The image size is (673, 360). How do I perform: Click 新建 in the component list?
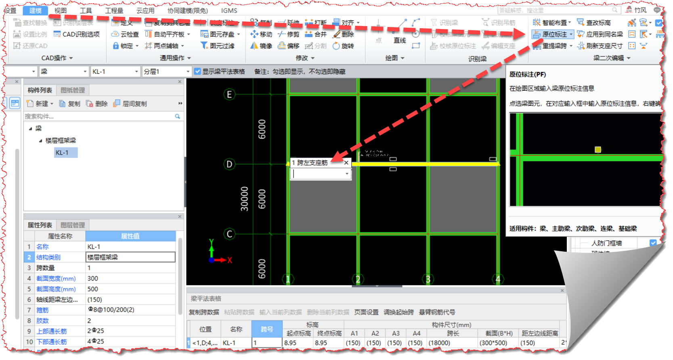pyautogui.click(x=39, y=104)
